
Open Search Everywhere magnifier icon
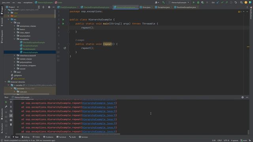pos(241,2)
